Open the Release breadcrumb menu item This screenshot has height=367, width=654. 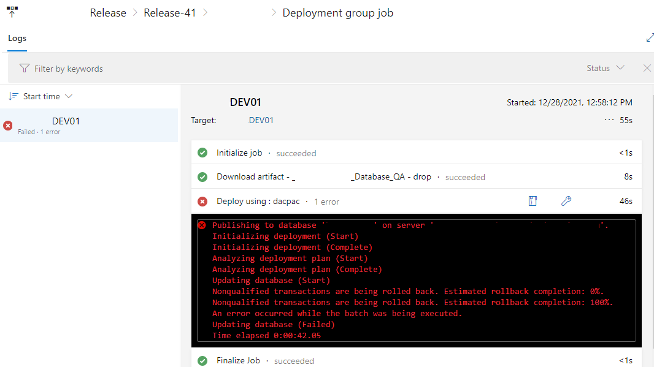pyautogui.click(x=107, y=12)
